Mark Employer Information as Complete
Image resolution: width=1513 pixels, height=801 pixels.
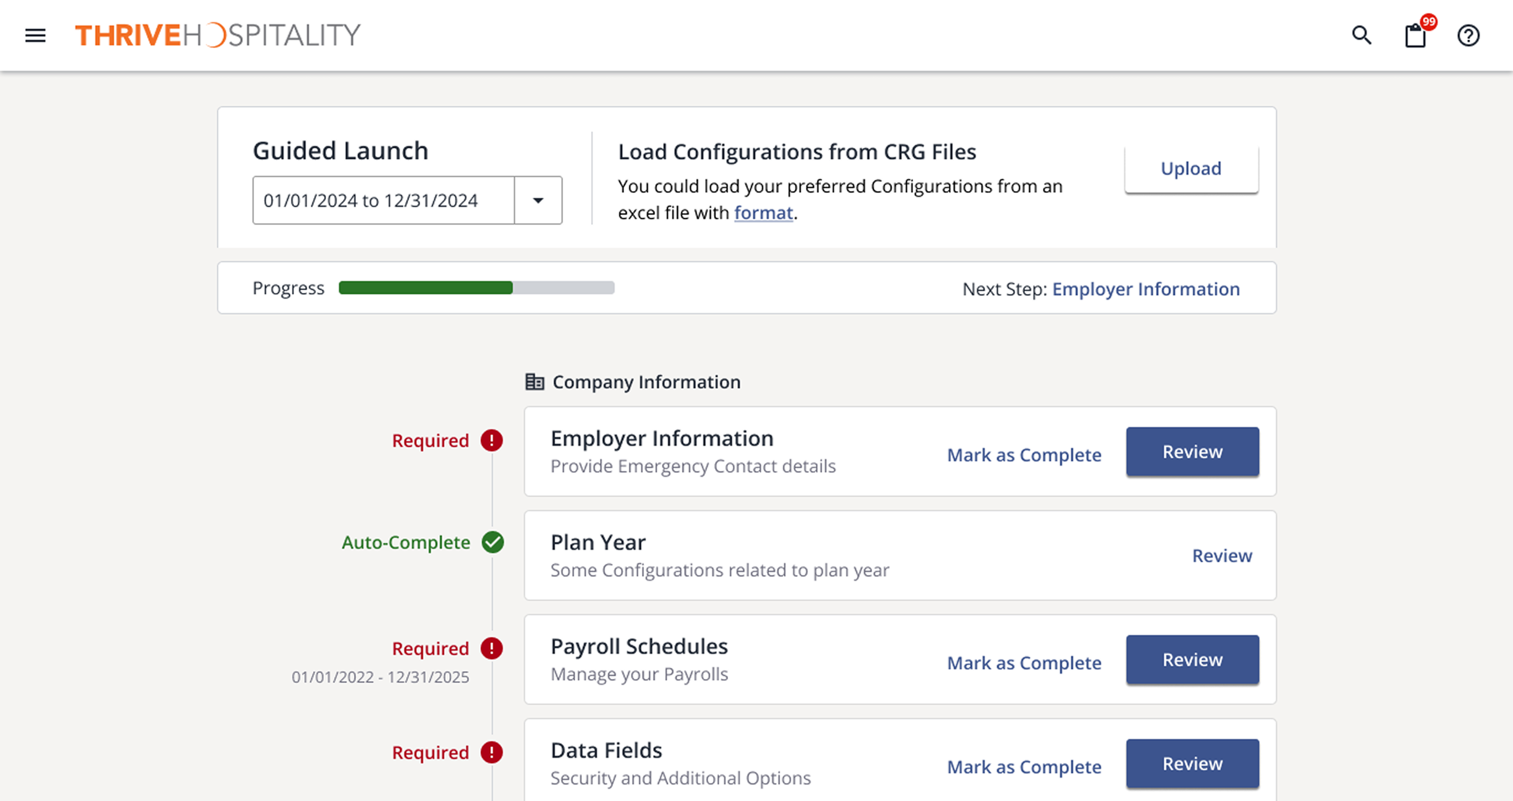(1024, 455)
